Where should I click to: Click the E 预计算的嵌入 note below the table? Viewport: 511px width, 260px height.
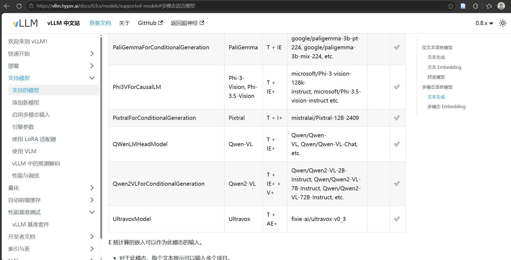click(x=156, y=242)
